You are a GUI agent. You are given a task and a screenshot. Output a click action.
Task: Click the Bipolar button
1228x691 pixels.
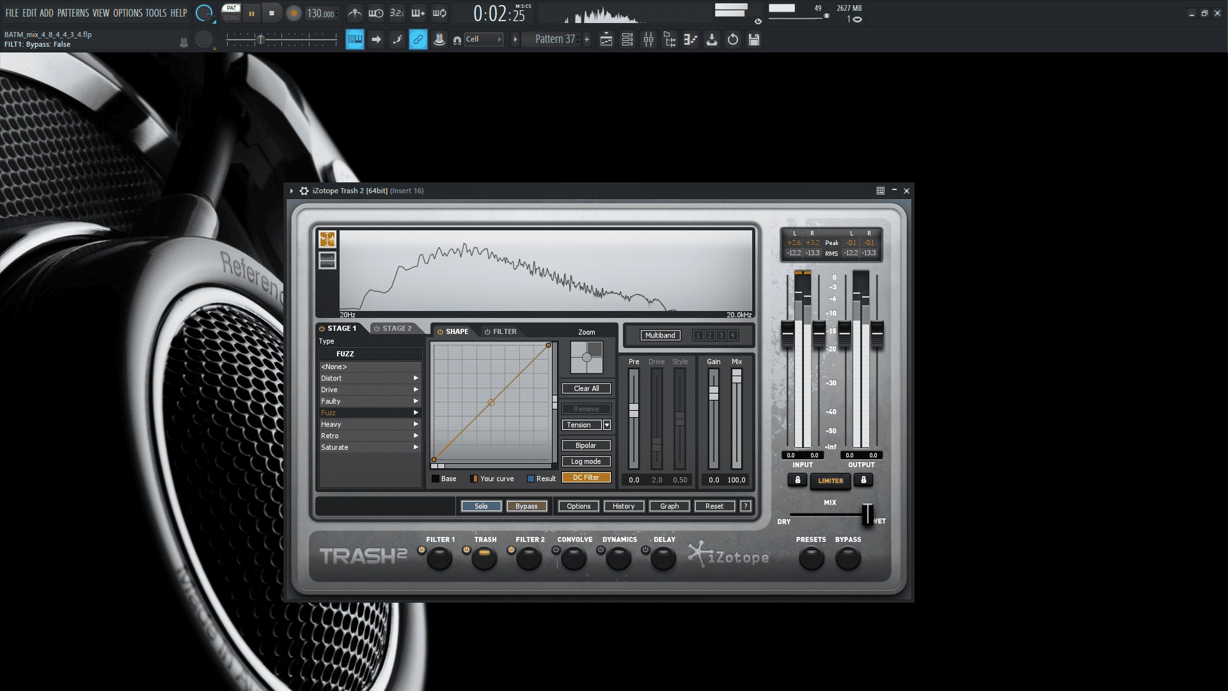[586, 445]
